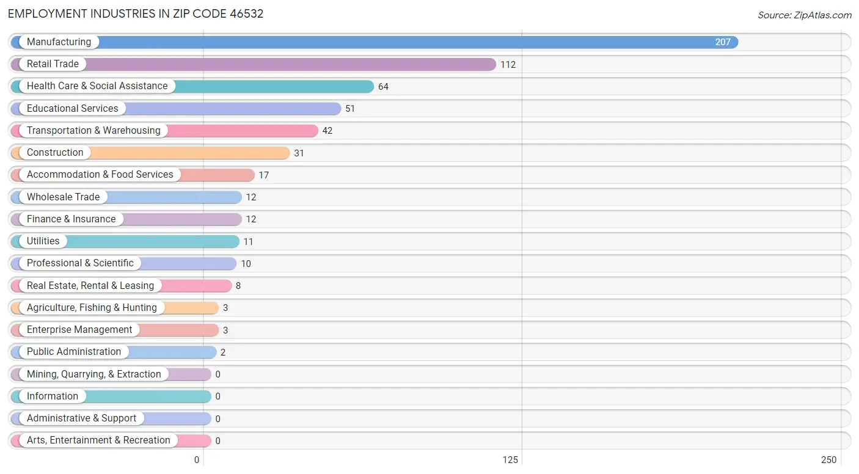859x474 pixels.
Task: Click the 51 value for Educational Services
Action: [x=350, y=109]
